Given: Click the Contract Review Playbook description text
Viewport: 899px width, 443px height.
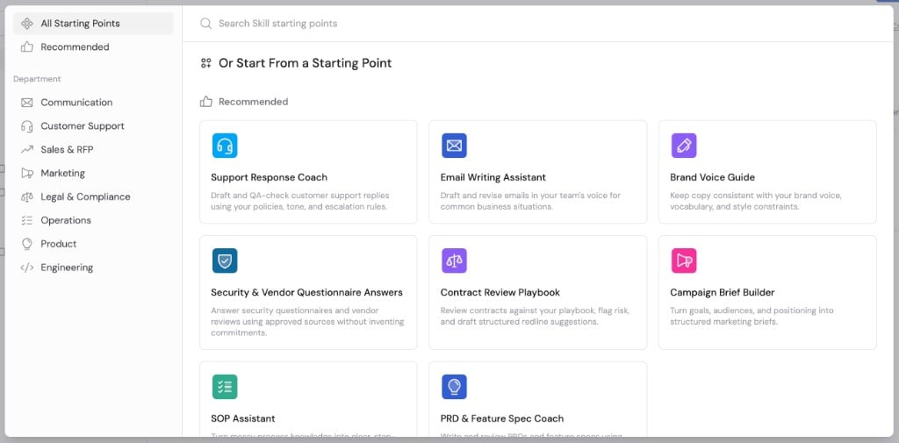Looking at the screenshot, I should coord(535,317).
